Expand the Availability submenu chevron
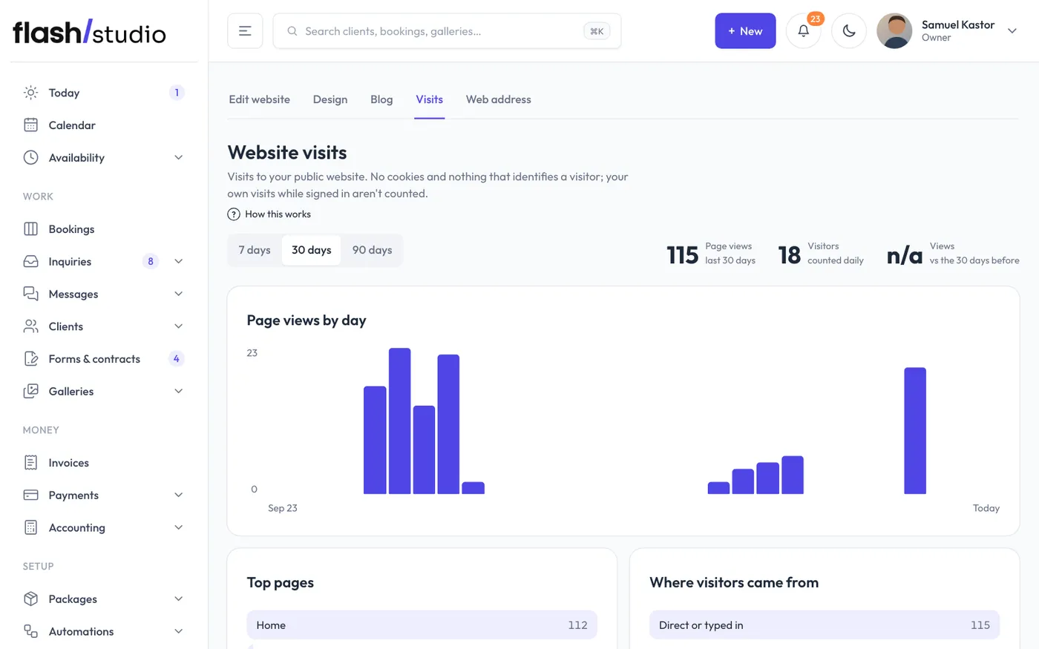 tap(178, 157)
